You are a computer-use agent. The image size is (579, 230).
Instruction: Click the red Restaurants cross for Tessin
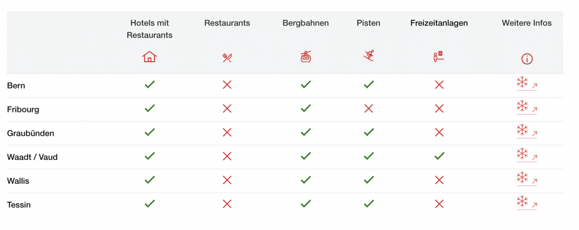click(227, 204)
